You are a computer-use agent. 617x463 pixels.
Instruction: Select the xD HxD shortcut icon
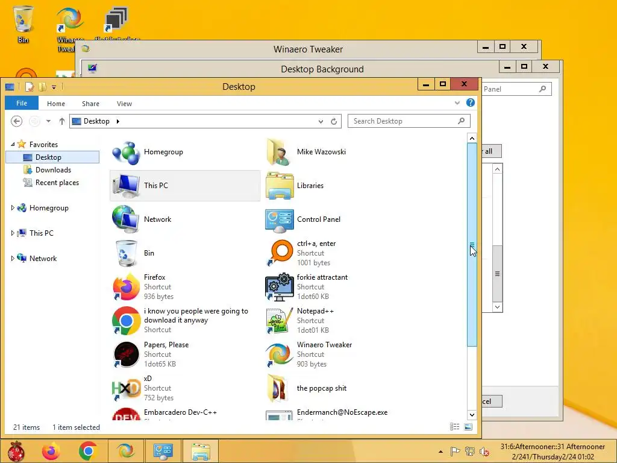[126, 388]
